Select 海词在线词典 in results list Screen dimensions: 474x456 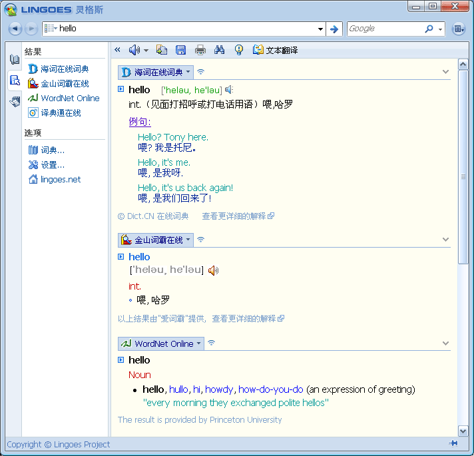(x=59, y=69)
